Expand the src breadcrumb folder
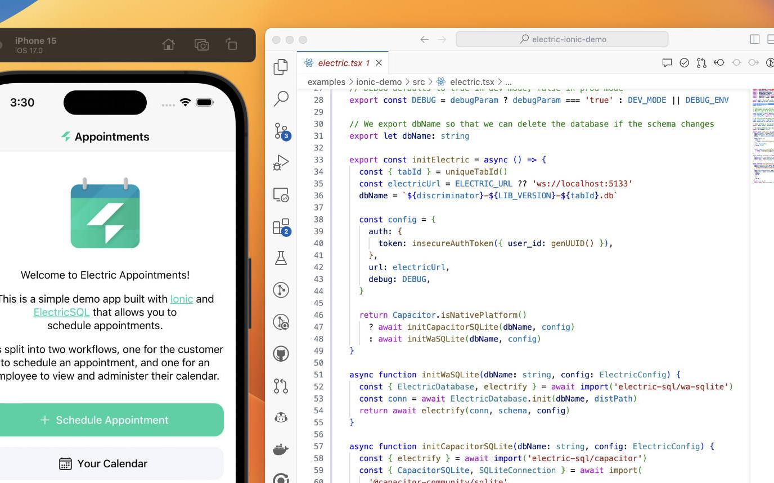Viewport: 774px width, 483px height. click(x=418, y=82)
